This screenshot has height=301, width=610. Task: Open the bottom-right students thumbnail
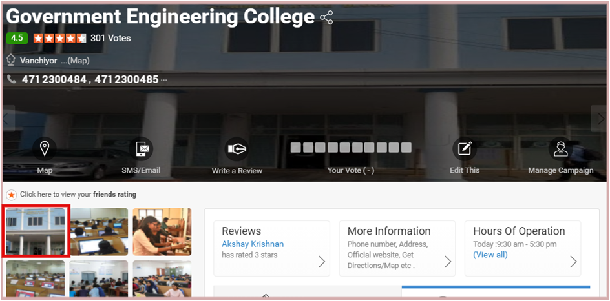tap(162, 279)
